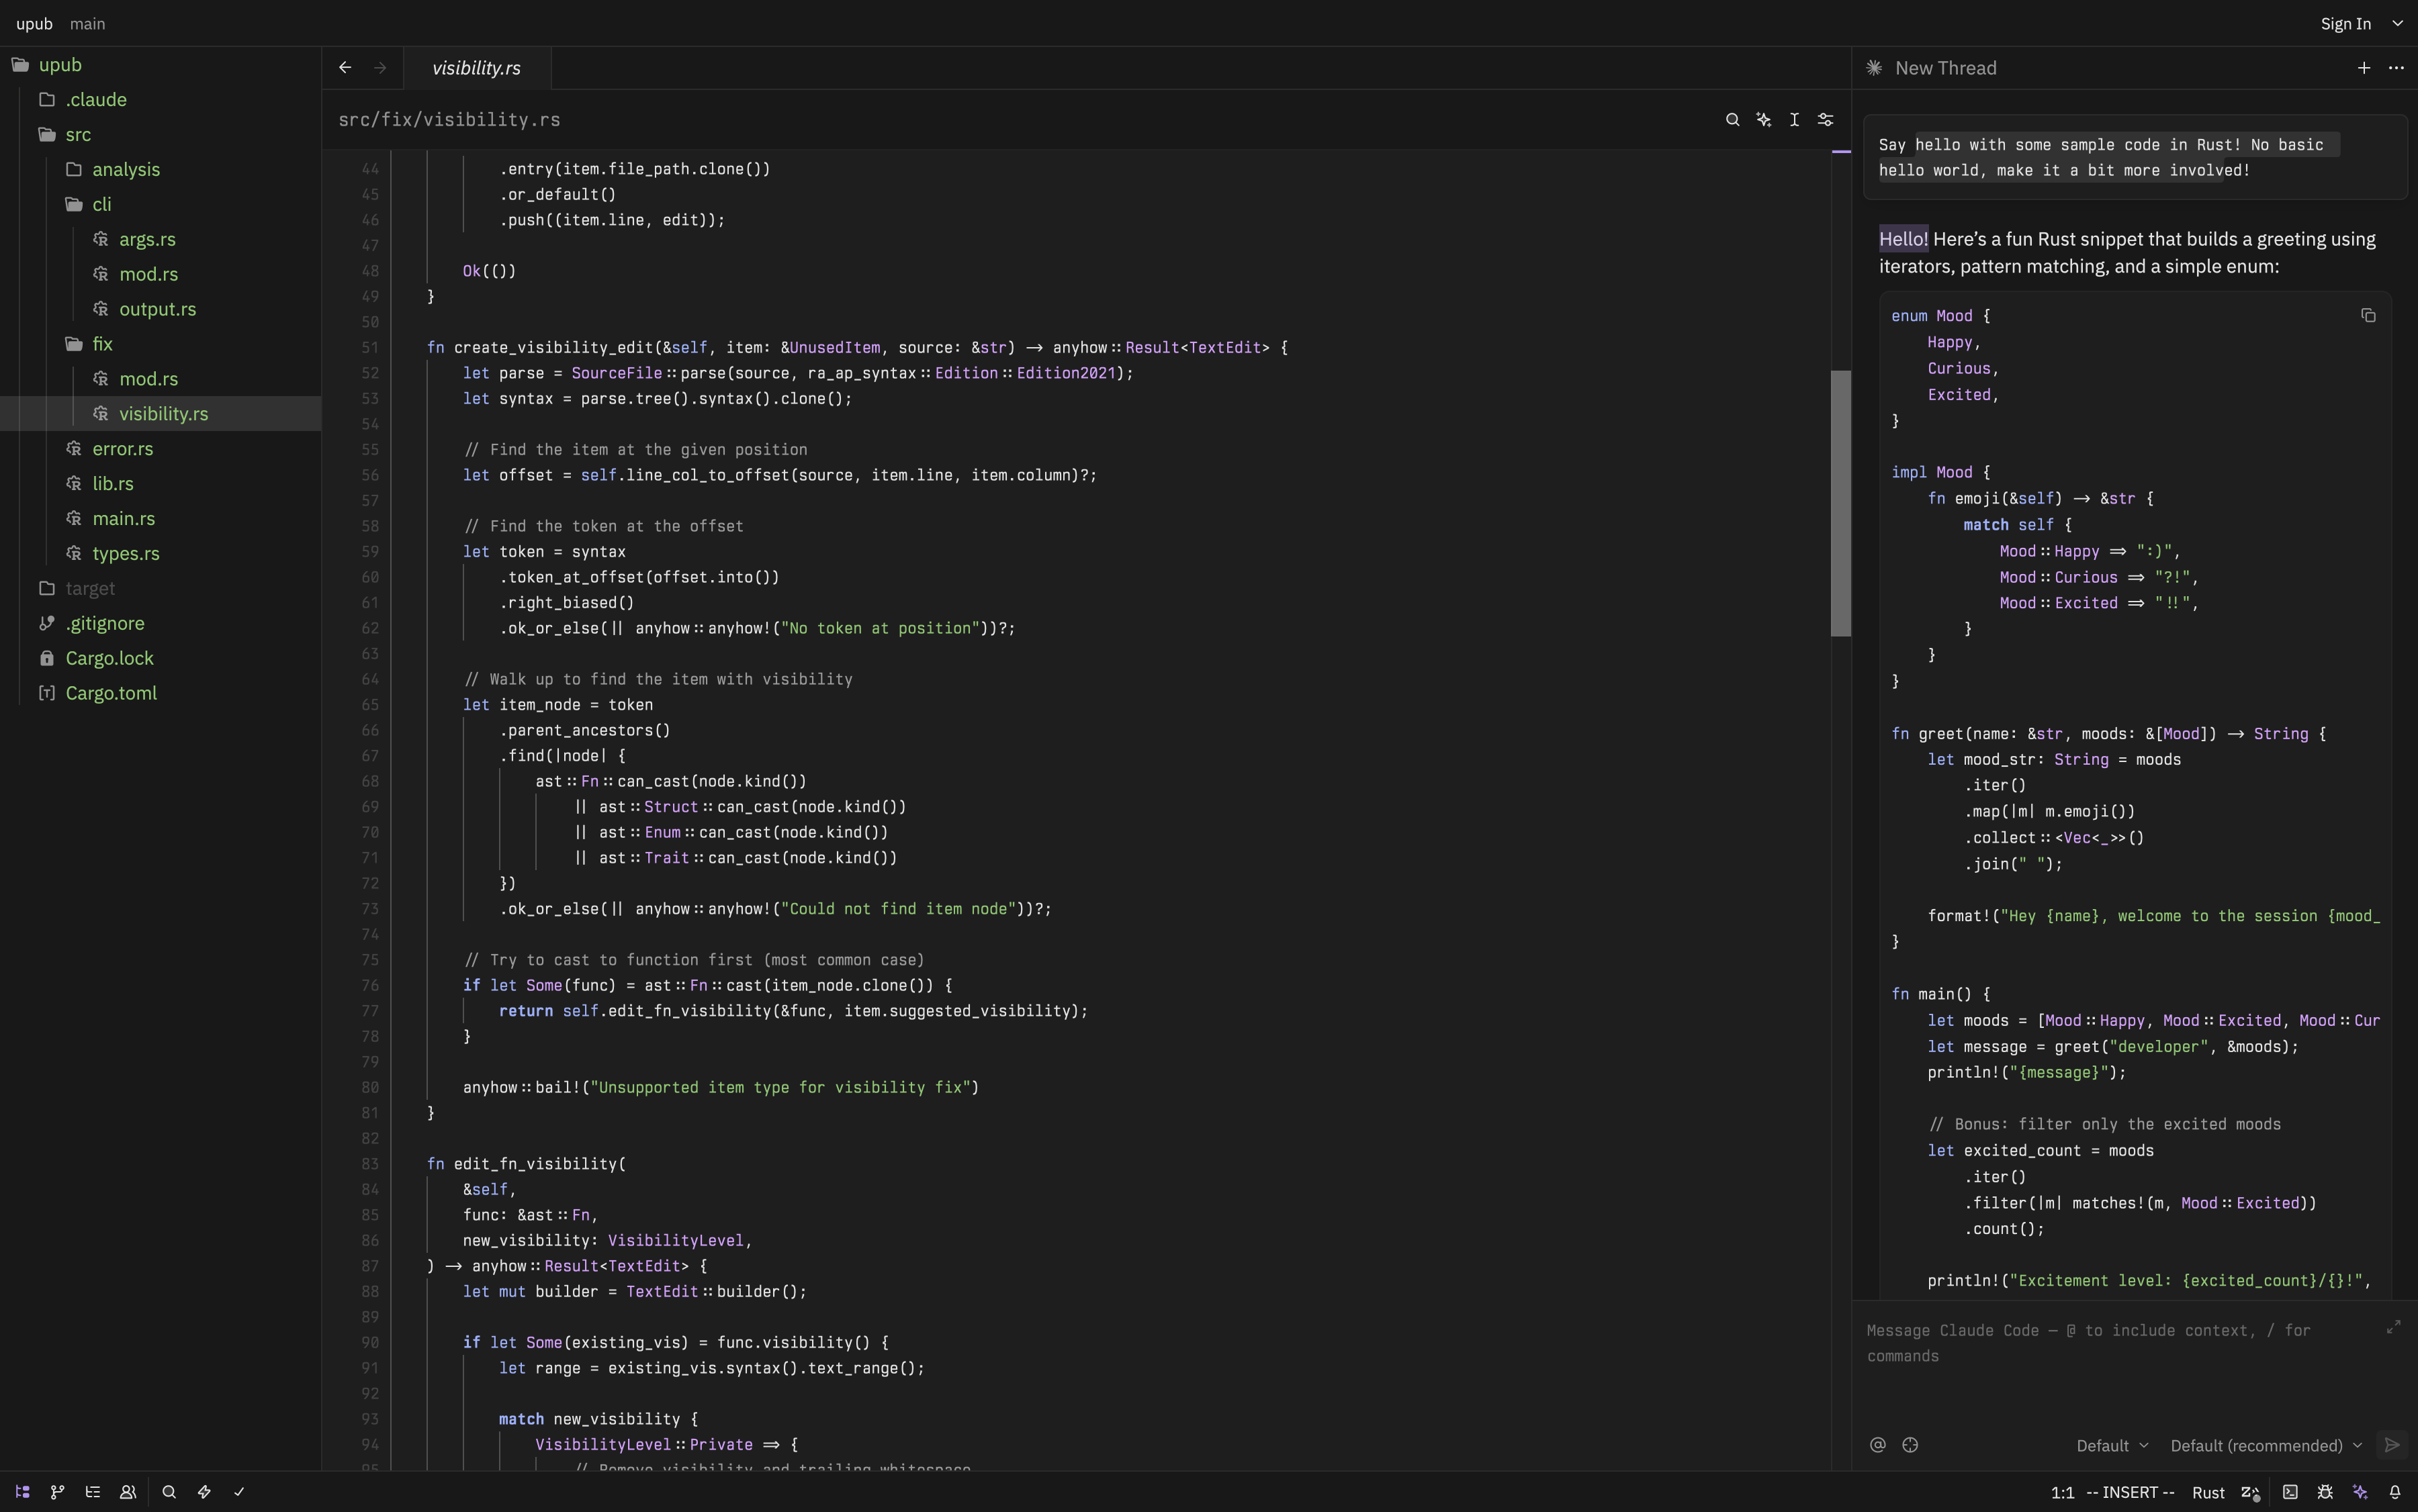Screen dimensions: 2418x1512
Task: Go back with the left arrow
Action: click(x=345, y=68)
